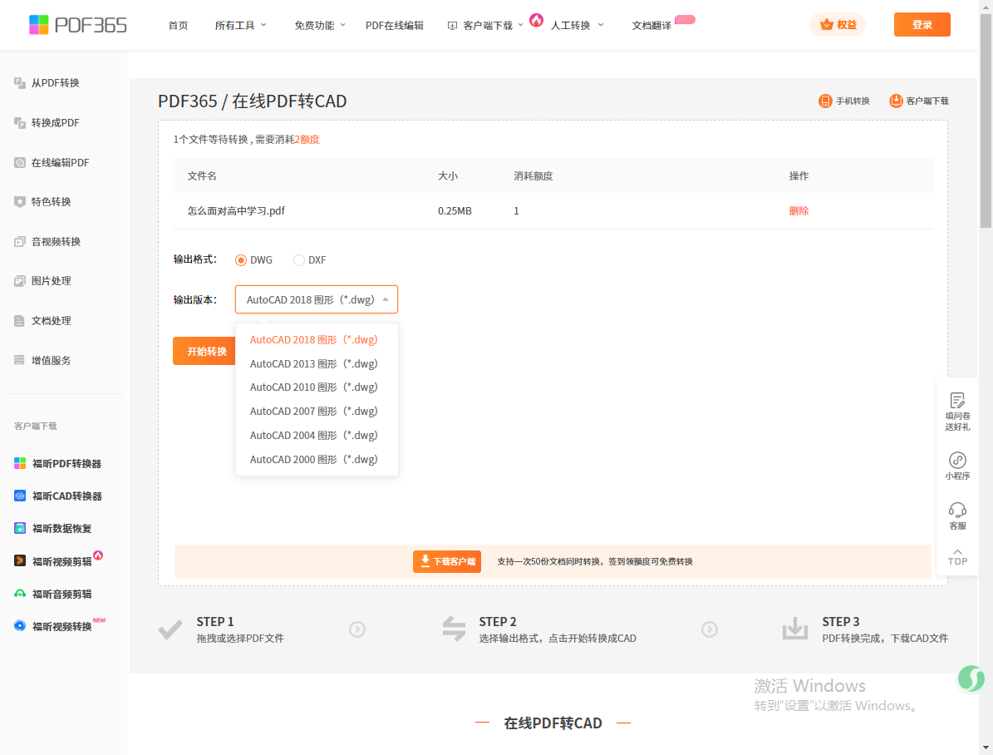Click the 登录 login button
This screenshot has width=993, height=755.
(x=922, y=25)
